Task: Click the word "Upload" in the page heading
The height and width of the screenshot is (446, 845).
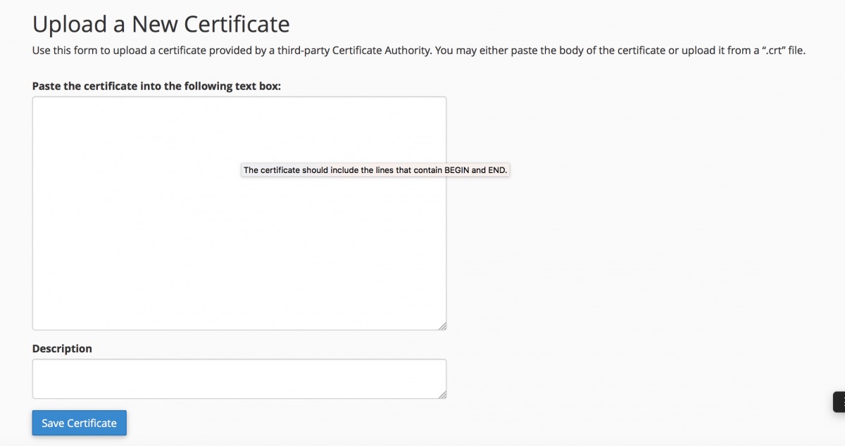Action: coord(68,25)
